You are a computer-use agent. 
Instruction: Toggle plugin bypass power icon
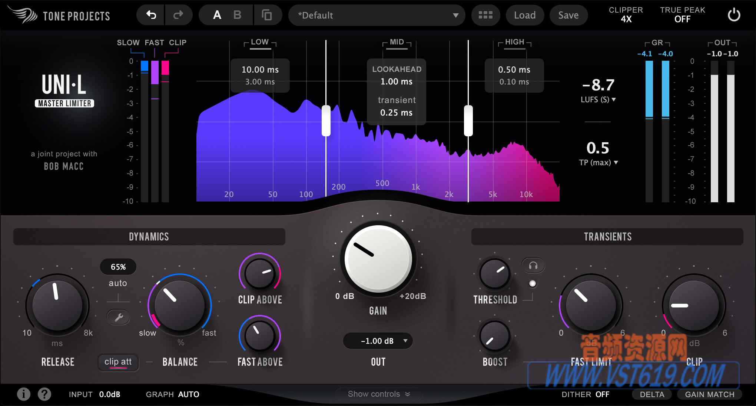click(734, 15)
